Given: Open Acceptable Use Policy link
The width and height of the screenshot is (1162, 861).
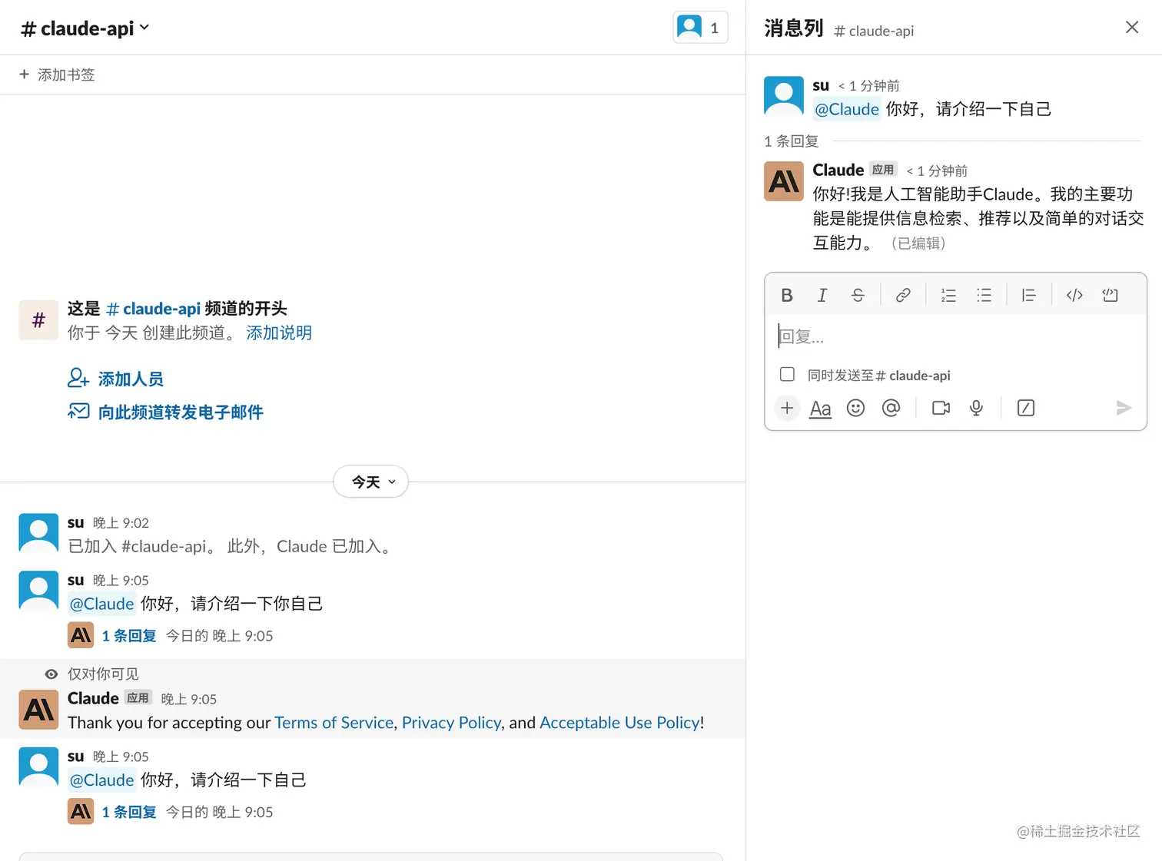Looking at the screenshot, I should pyautogui.click(x=619, y=723).
